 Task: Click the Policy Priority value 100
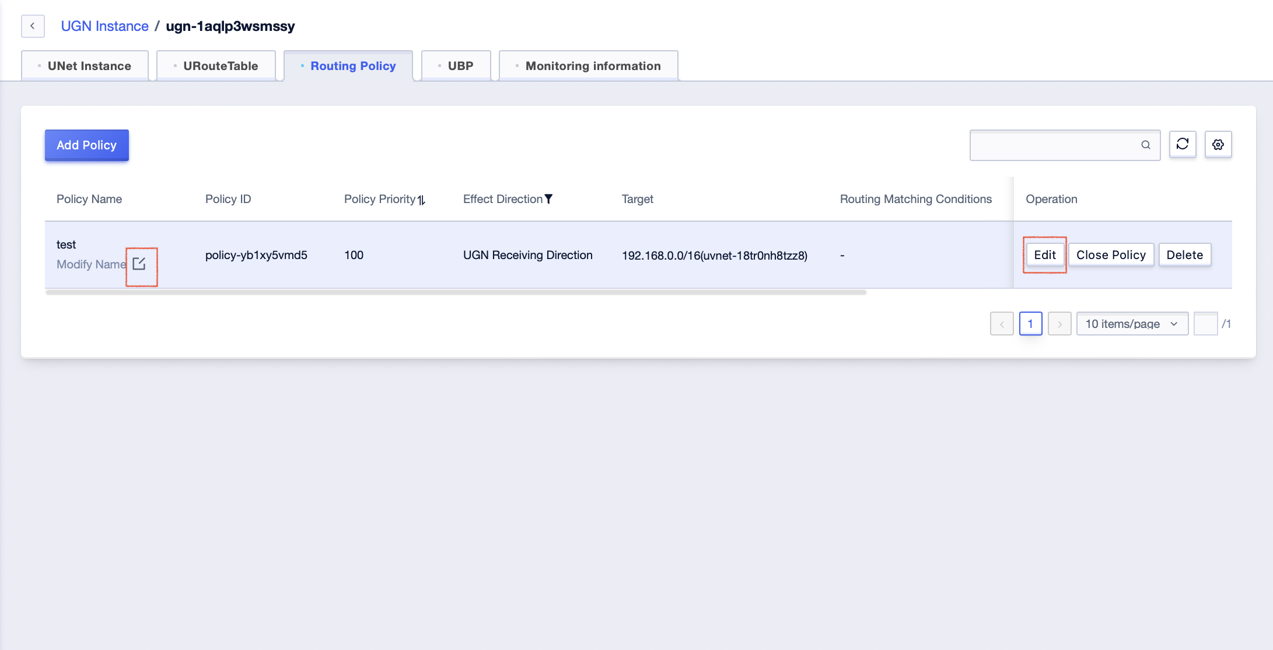[354, 255]
